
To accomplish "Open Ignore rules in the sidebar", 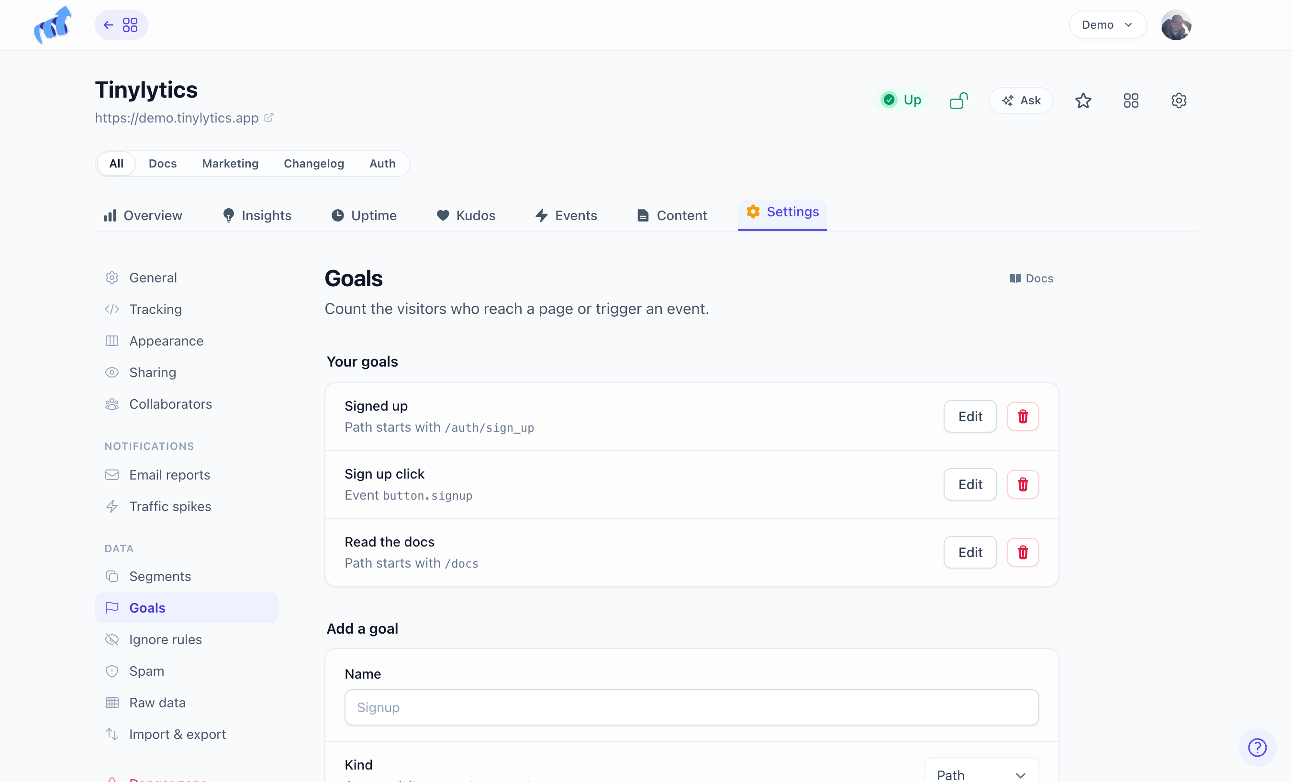I will [x=186, y=639].
